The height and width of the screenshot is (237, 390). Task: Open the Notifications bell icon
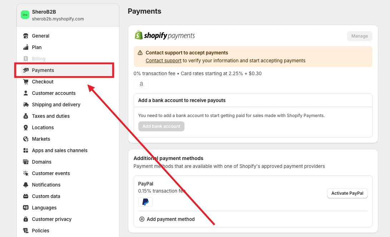pyautogui.click(x=25, y=185)
